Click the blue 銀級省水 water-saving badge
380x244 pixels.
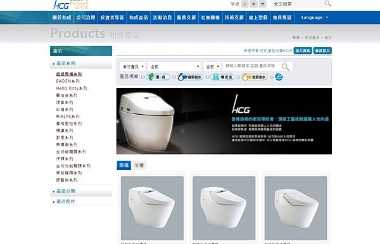(190, 77)
